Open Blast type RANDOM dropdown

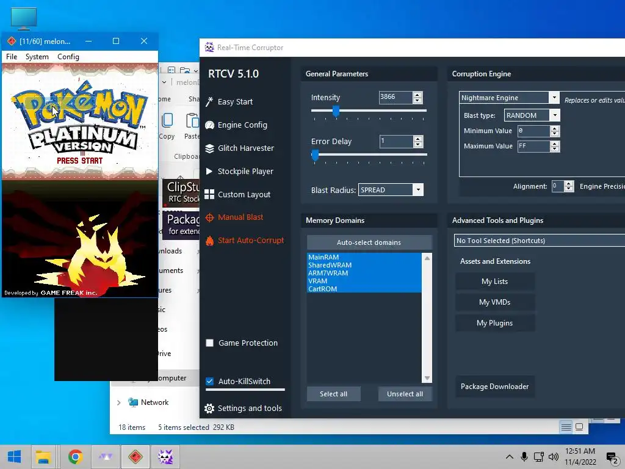point(555,115)
